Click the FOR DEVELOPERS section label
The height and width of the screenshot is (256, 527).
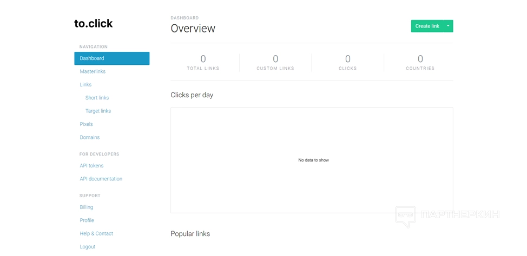[x=99, y=154]
